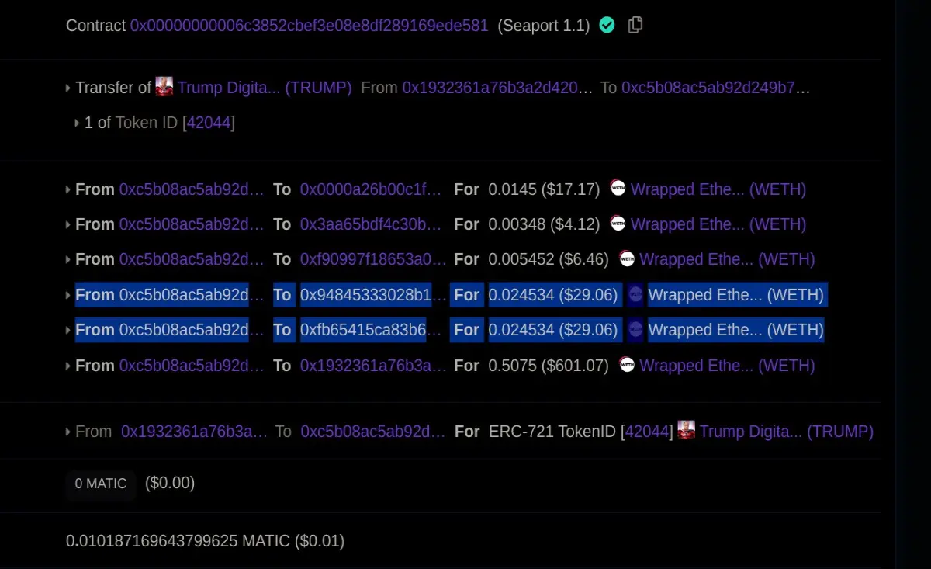Open From address in the 0.0145 WETH row
Viewport: 931px width, 569px height.
tap(192, 189)
